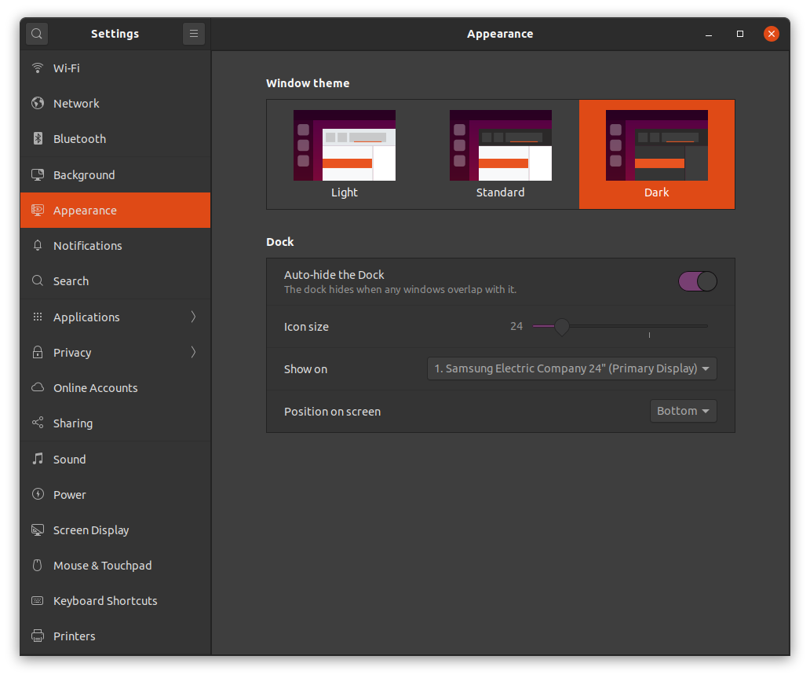
Task: Switch to Screen Display settings
Action: point(115,530)
